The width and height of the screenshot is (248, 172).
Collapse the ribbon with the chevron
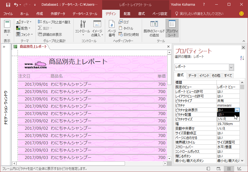(x=244, y=41)
